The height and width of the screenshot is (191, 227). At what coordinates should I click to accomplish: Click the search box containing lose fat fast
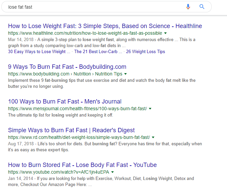tap(107, 7)
